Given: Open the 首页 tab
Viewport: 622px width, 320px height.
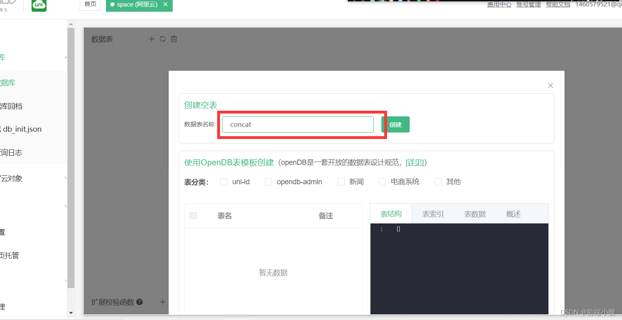Looking at the screenshot, I should point(90,4).
